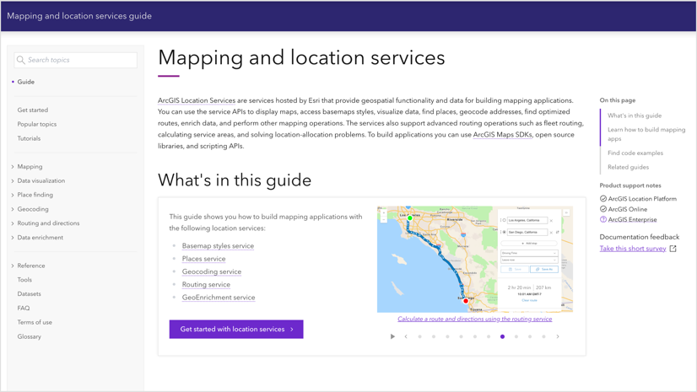Click the external link icon beside survey

pyautogui.click(x=673, y=249)
